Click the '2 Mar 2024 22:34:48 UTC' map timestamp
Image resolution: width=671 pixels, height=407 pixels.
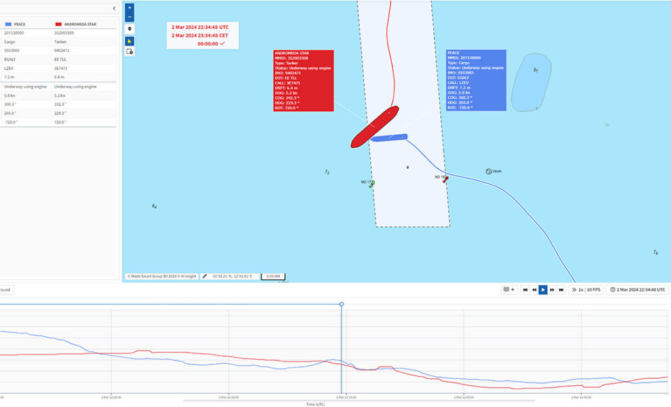click(200, 27)
